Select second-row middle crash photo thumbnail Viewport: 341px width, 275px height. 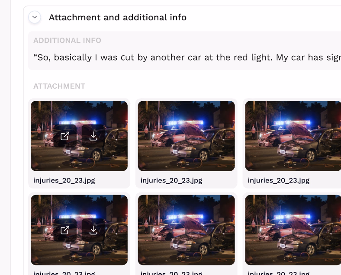click(187, 230)
